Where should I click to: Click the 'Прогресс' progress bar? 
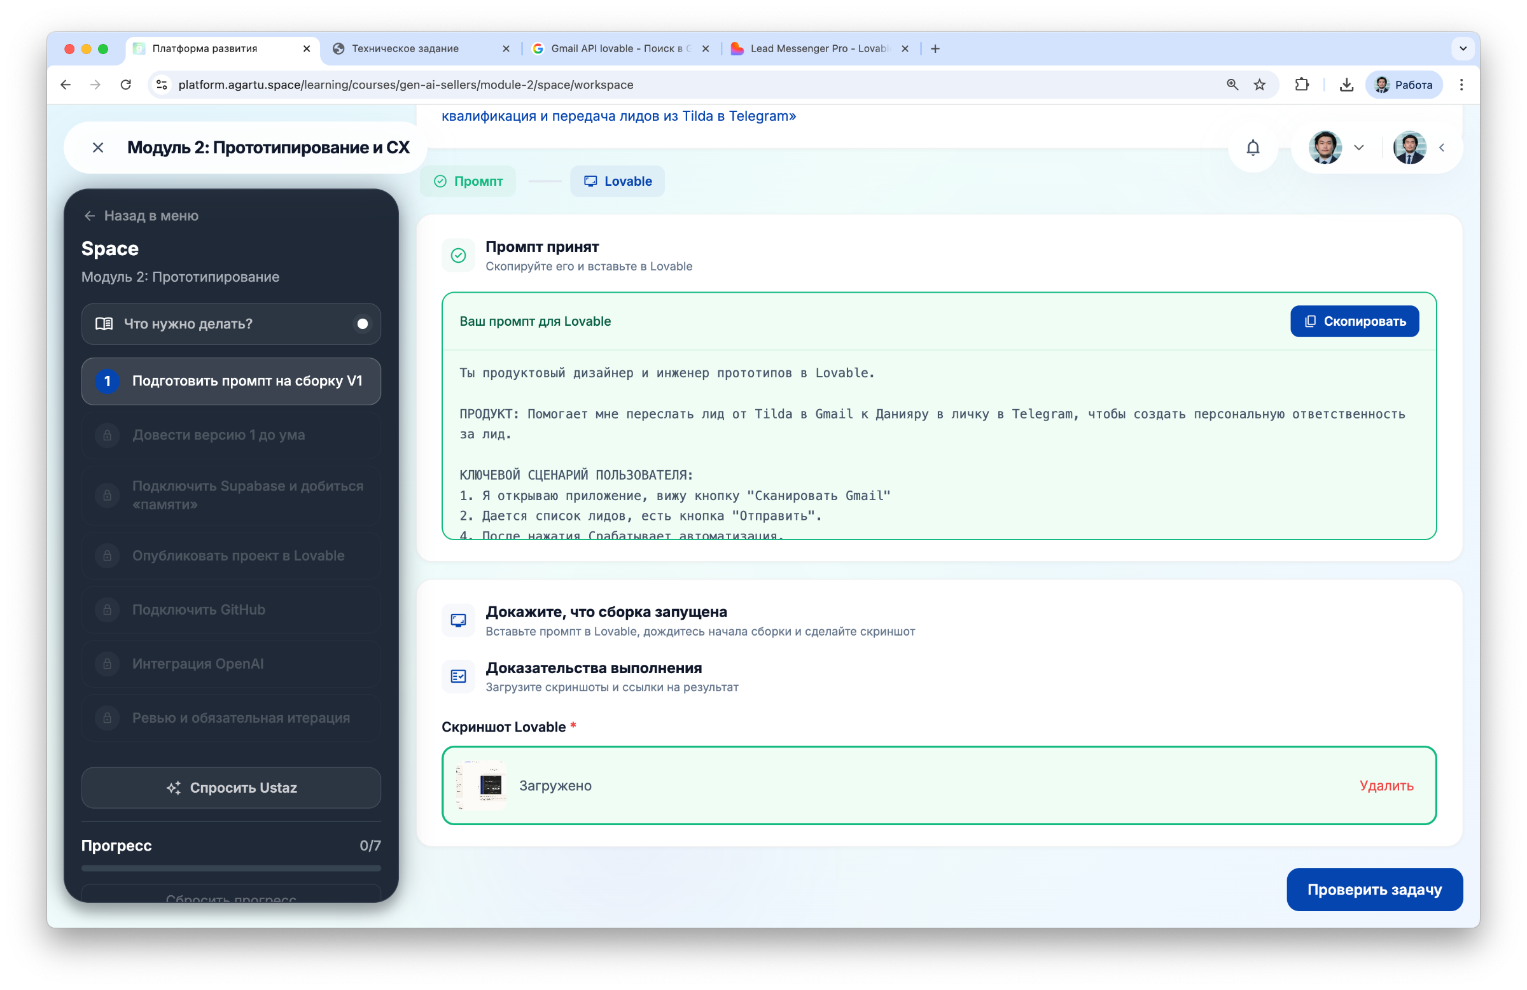pyautogui.click(x=231, y=868)
